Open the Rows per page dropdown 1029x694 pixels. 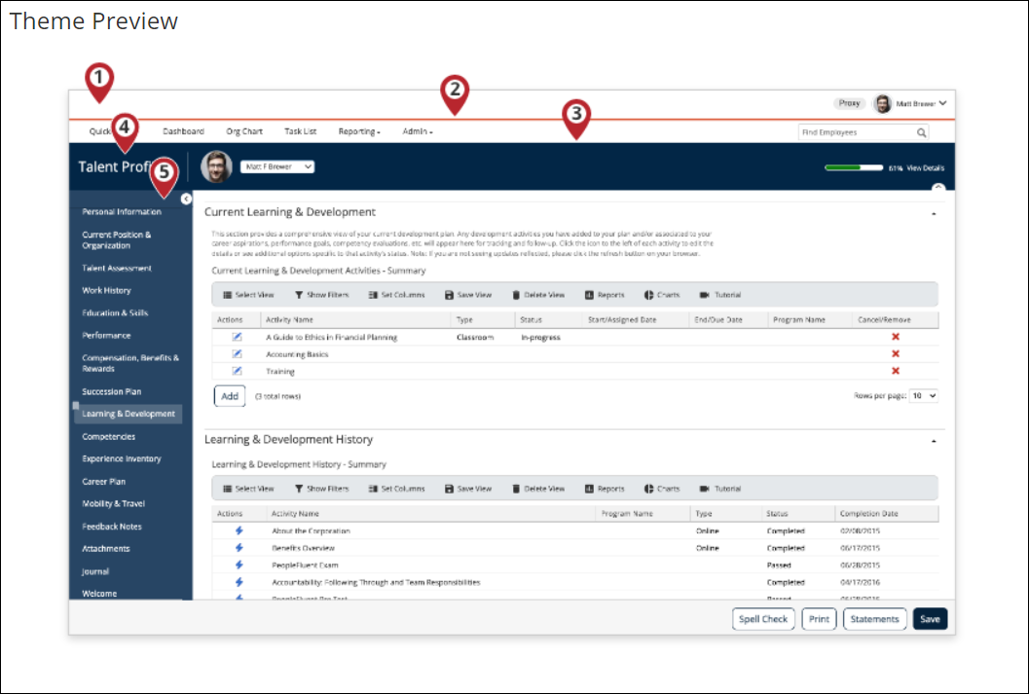(x=923, y=396)
